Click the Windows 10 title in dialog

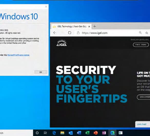(x=19, y=16)
